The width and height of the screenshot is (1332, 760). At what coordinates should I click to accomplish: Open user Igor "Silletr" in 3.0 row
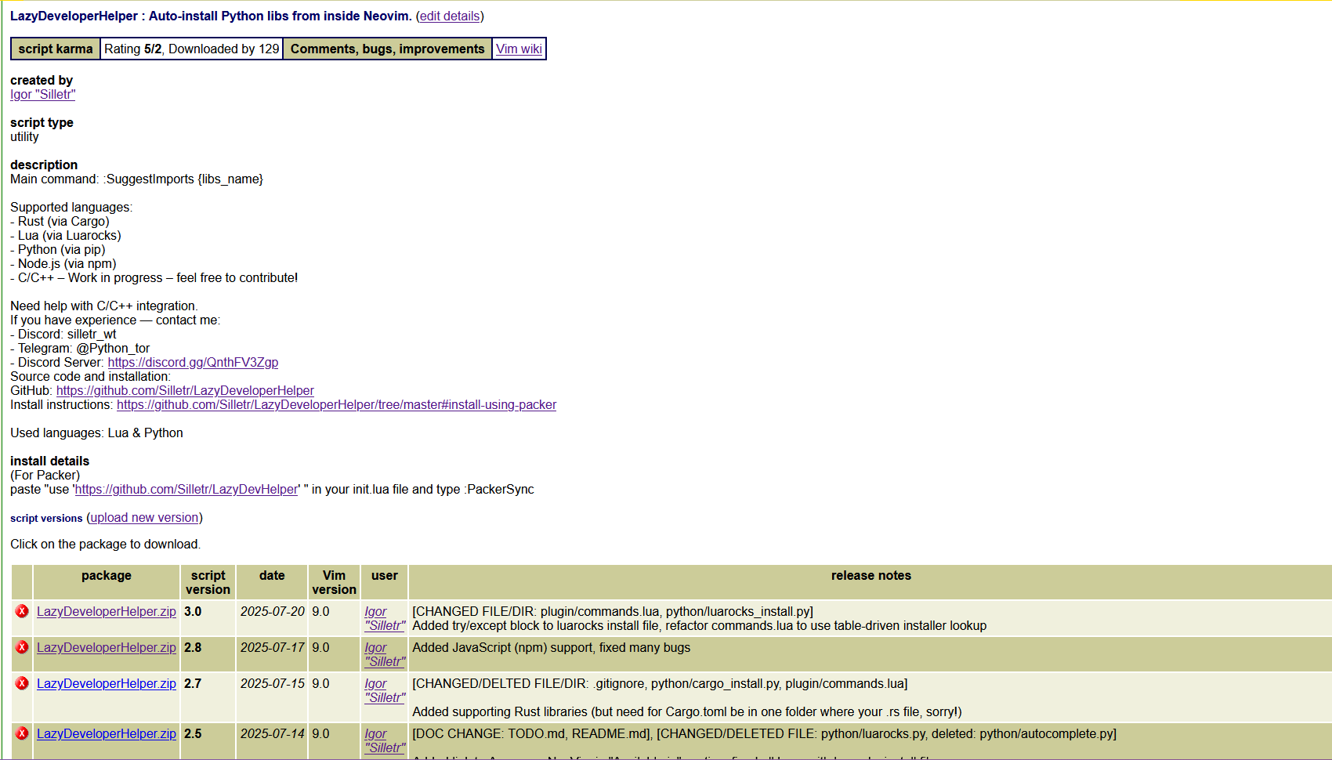click(x=385, y=618)
